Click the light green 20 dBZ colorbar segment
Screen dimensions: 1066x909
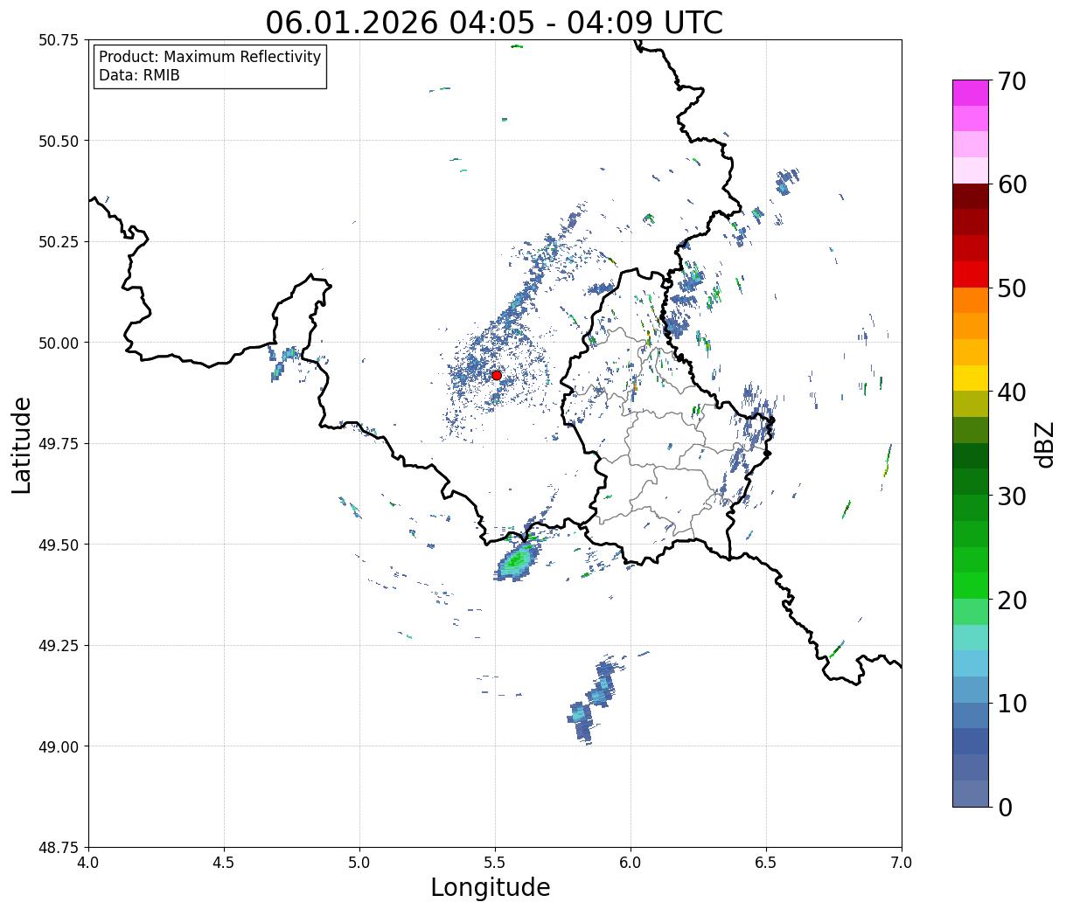pyautogui.click(x=970, y=612)
